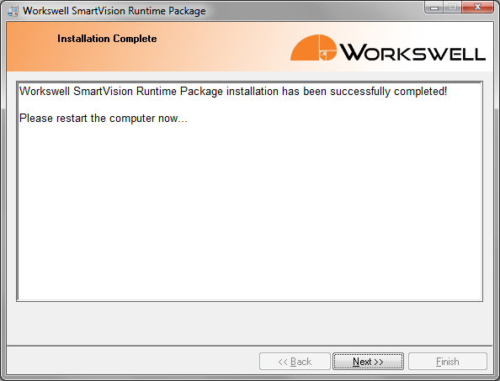Minimize the installer window

434,7
